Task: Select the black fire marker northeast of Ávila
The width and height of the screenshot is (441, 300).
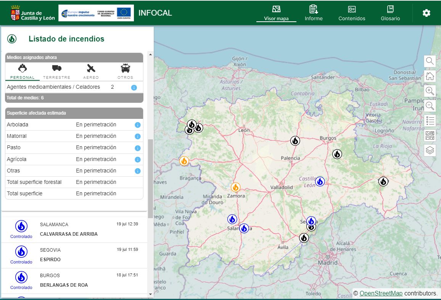Action: (304, 238)
